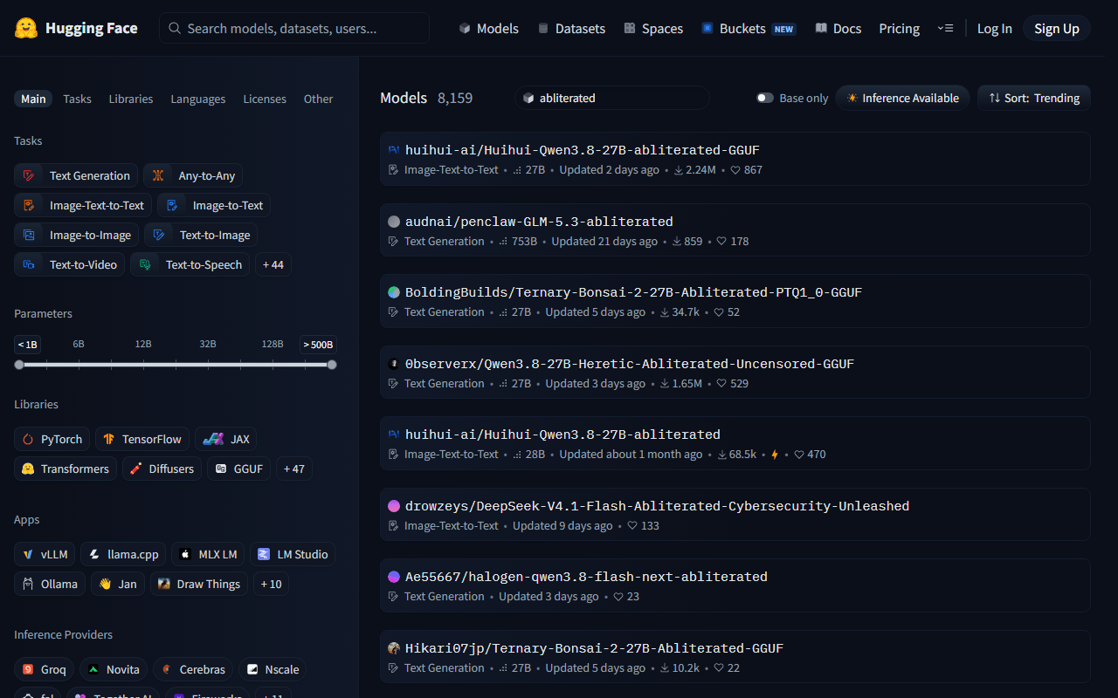Click the Text-to-Video task icon
Screen dimensions: 1118x698
click(31, 264)
